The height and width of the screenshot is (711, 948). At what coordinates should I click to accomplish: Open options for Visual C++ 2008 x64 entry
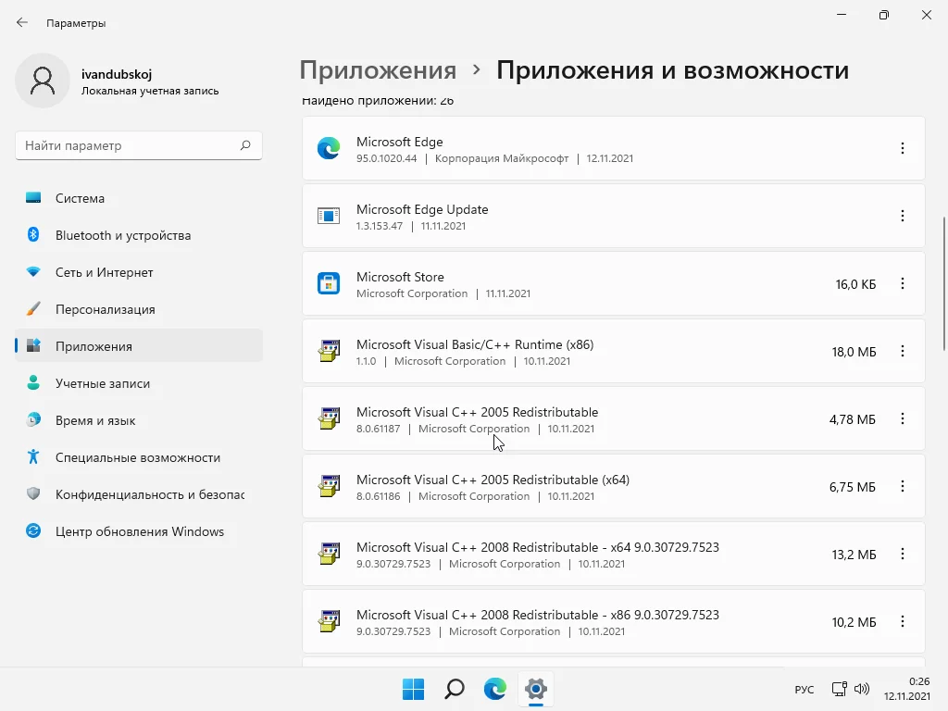902,554
